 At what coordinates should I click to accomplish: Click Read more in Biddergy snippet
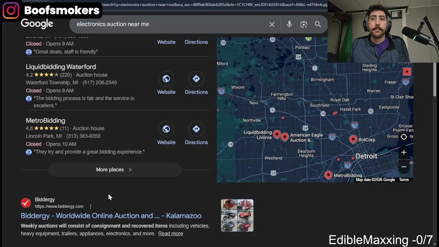point(170,234)
